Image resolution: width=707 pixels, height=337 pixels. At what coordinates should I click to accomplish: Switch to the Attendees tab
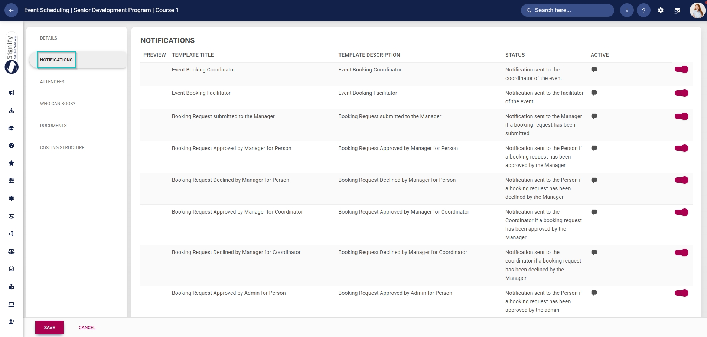click(x=52, y=82)
